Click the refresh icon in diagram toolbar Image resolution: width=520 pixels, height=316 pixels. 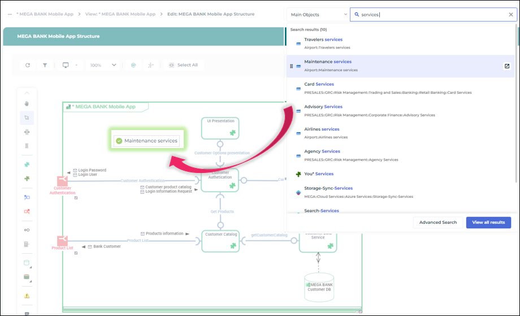tap(28, 65)
